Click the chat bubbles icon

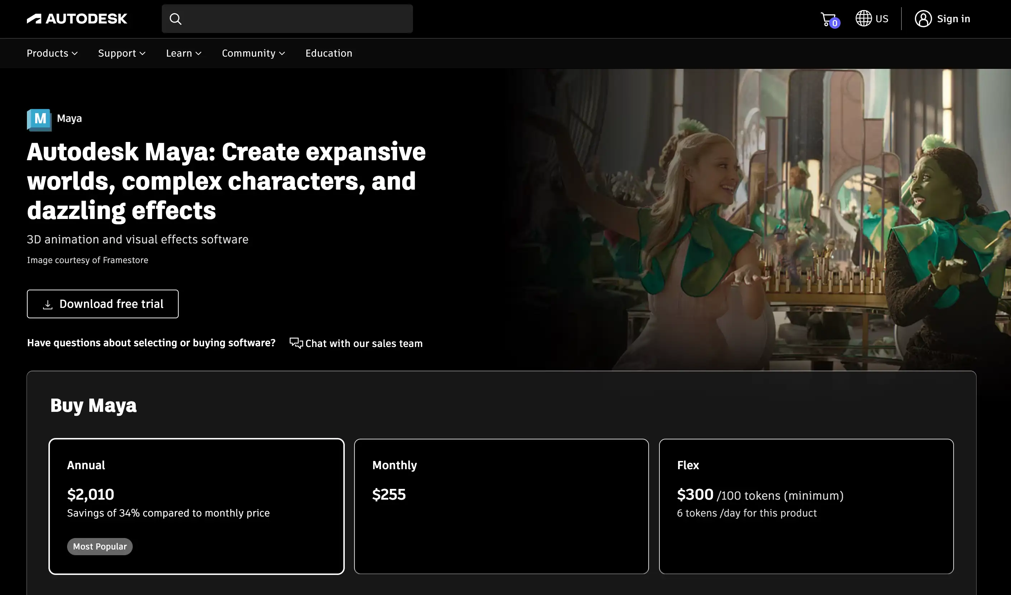pyautogui.click(x=296, y=343)
